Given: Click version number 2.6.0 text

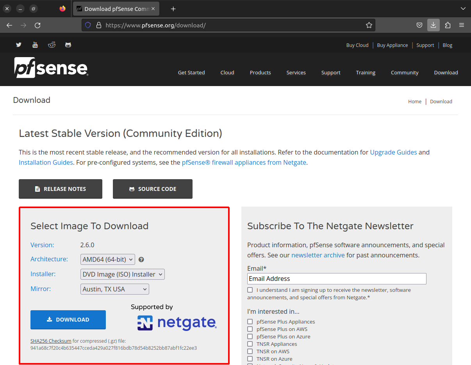Looking at the screenshot, I should 87,245.
